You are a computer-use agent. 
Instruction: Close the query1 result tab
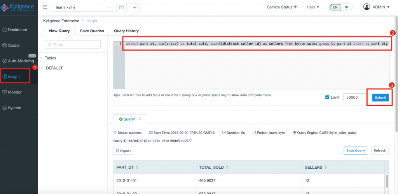point(140,119)
